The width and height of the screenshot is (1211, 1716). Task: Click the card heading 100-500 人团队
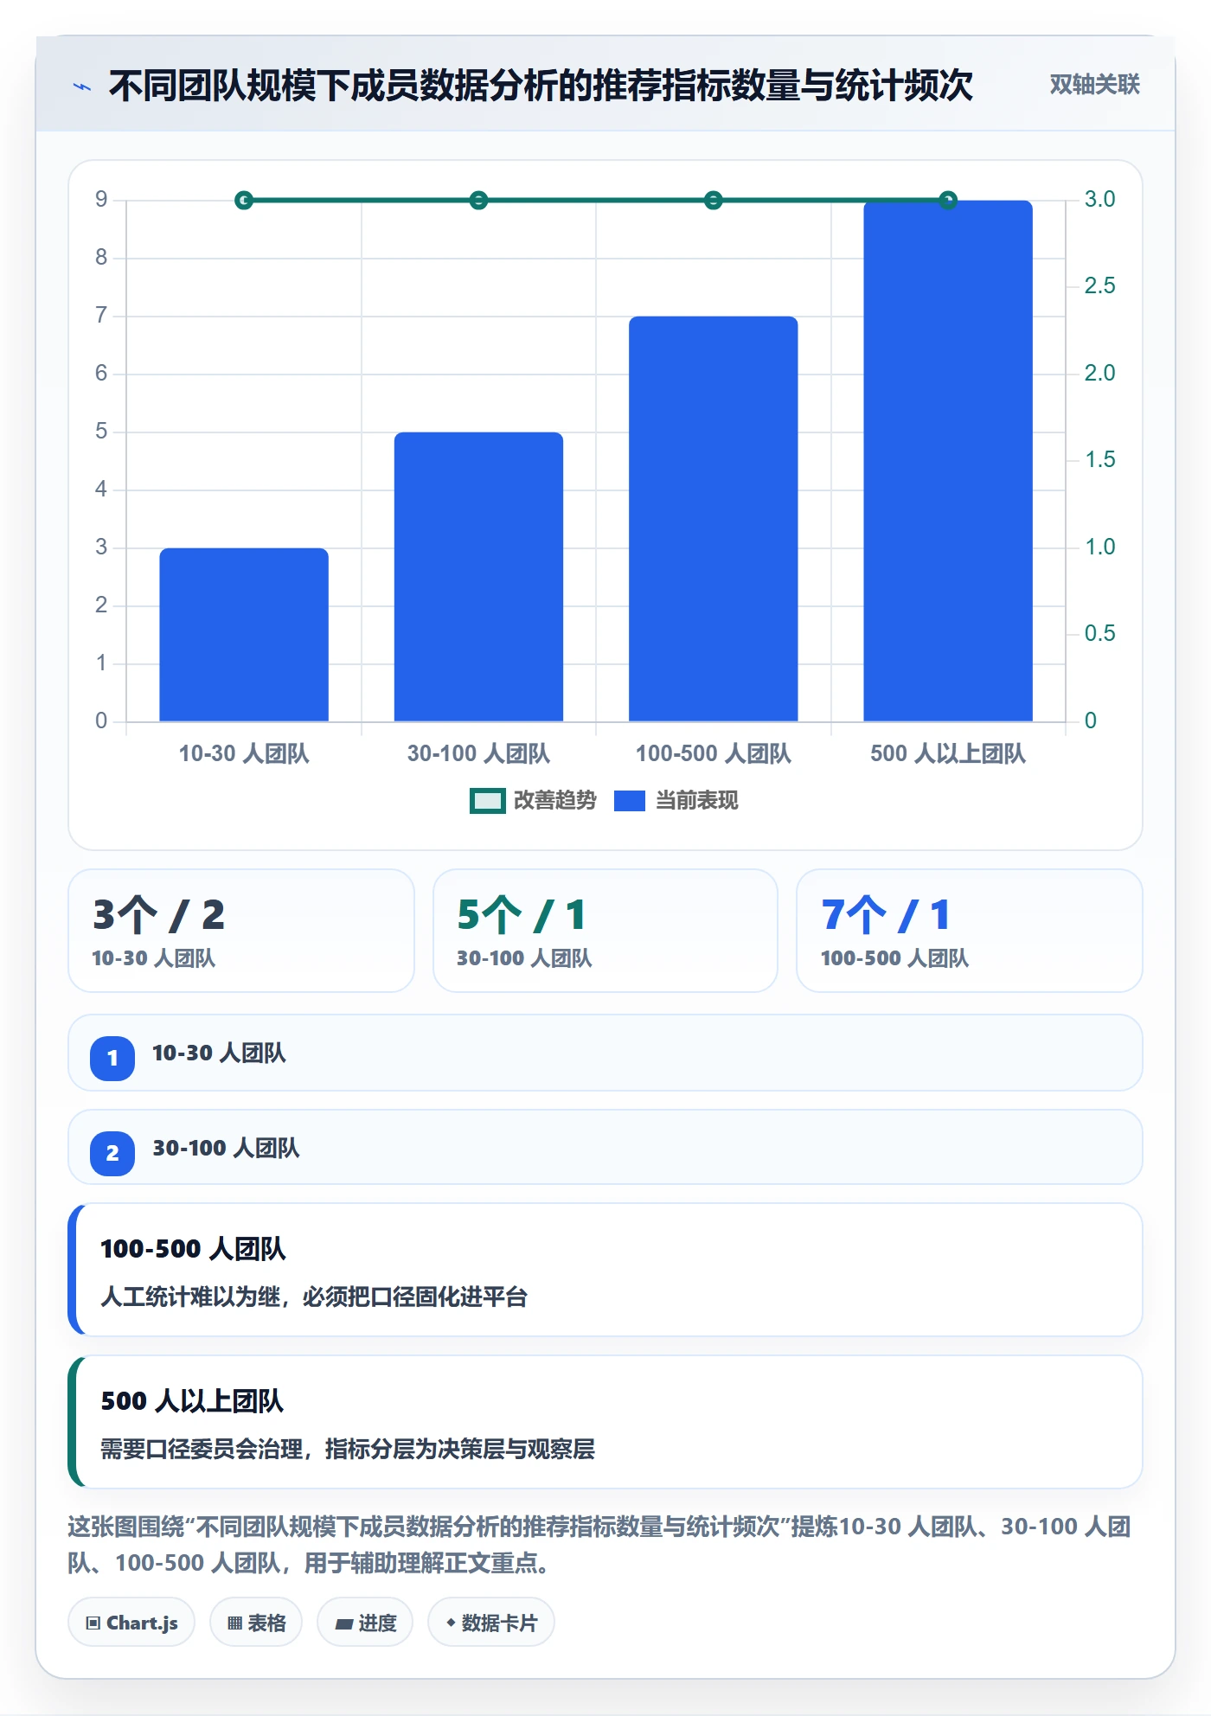pyautogui.click(x=193, y=1249)
